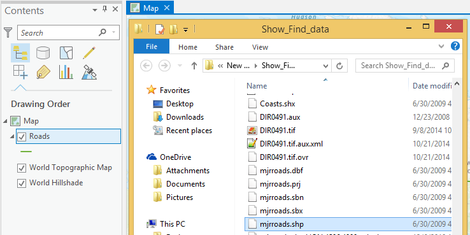
Task: Open the File tab in Explorer
Action: pyautogui.click(x=152, y=47)
